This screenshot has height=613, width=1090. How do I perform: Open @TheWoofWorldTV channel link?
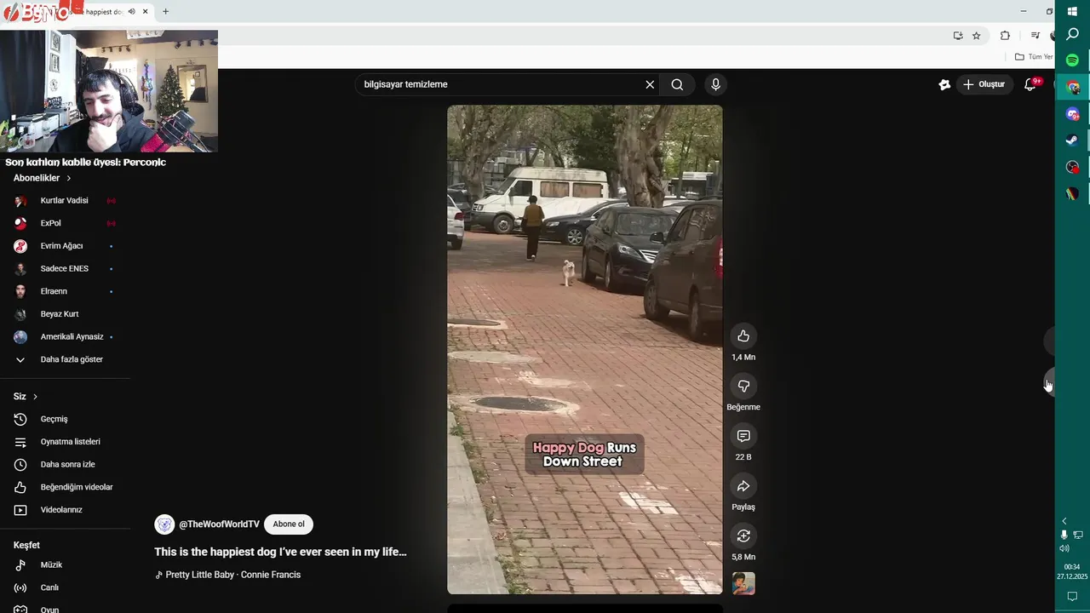tap(219, 524)
